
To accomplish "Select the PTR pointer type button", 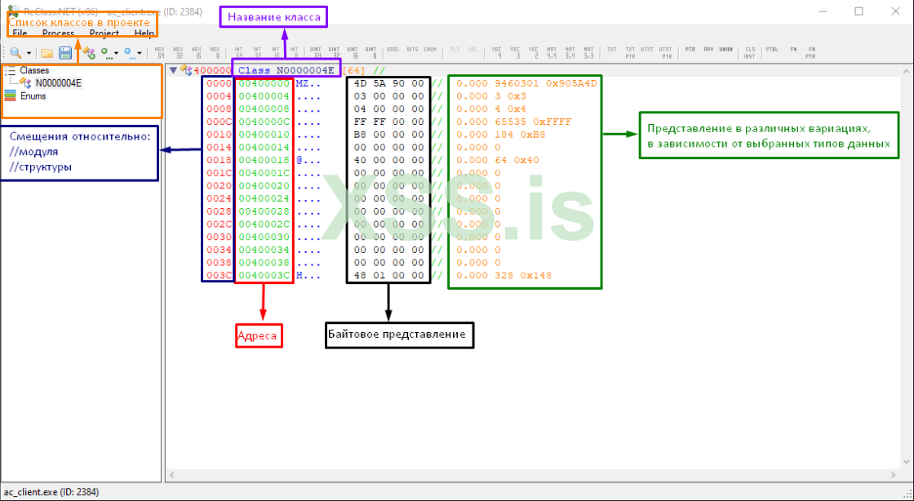I will pos(690,50).
